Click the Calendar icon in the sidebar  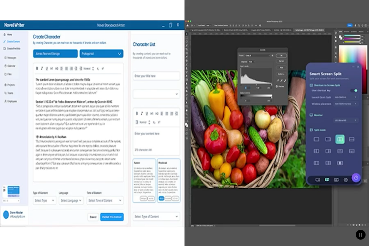pyautogui.click(x=11, y=66)
